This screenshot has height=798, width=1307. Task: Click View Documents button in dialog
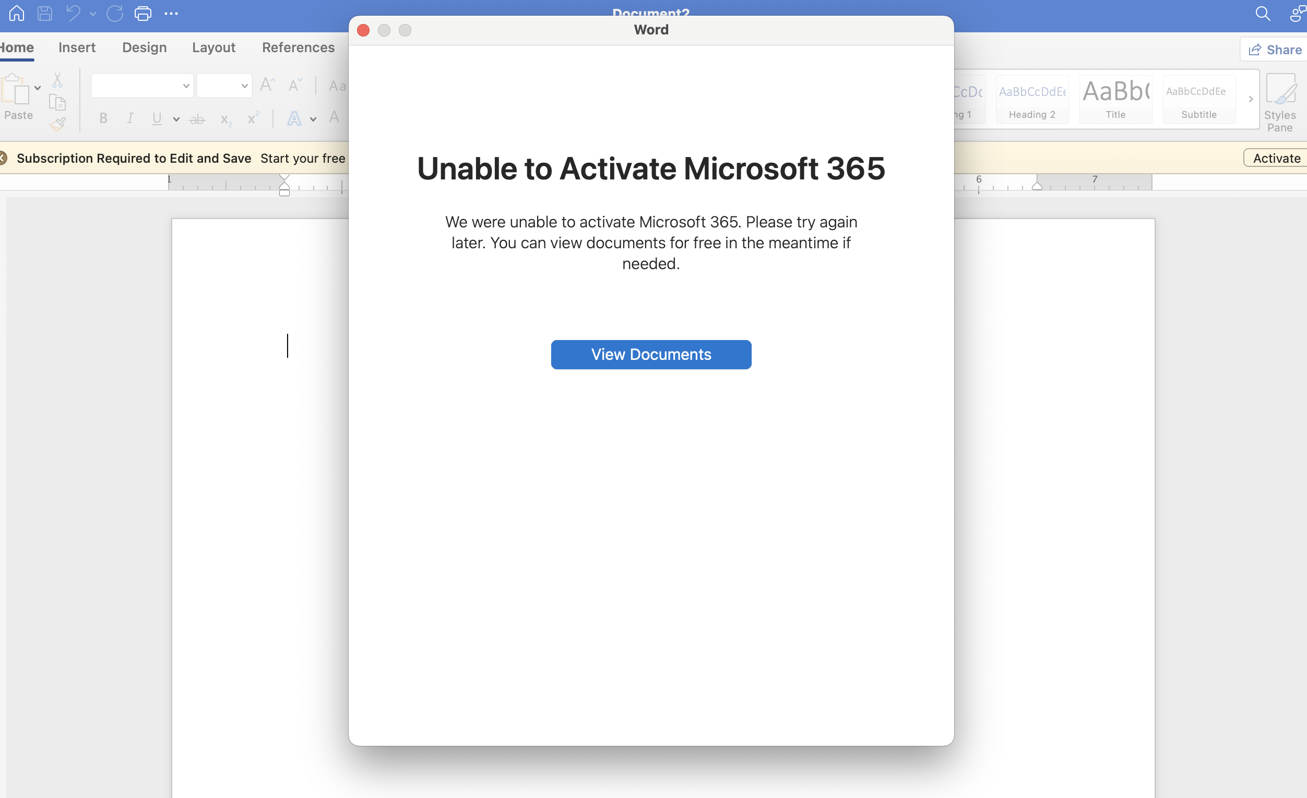coord(651,355)
